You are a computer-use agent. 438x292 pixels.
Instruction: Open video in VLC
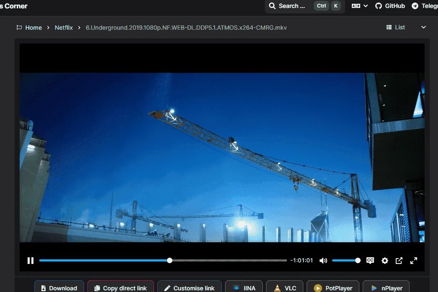[284, 287]
